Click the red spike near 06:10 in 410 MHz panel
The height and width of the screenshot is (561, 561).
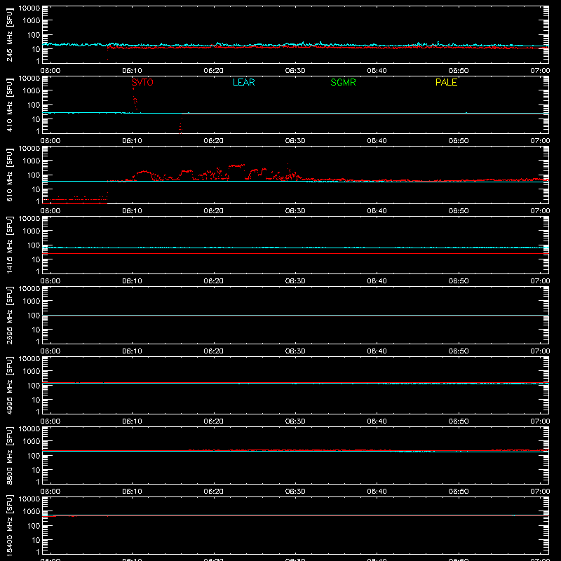click(x=135, y=99)
